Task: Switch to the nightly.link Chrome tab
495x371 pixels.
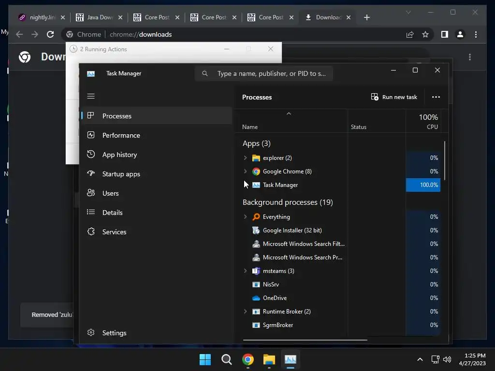Action: (x=42, y=17)
